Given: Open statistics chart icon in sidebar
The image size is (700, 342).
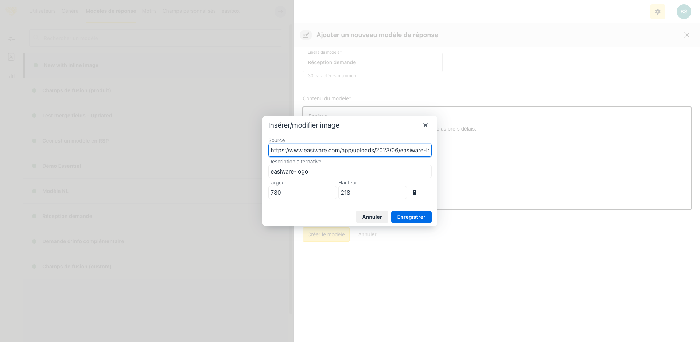Looking at the screenshot, I should click(x=12, y=76).
